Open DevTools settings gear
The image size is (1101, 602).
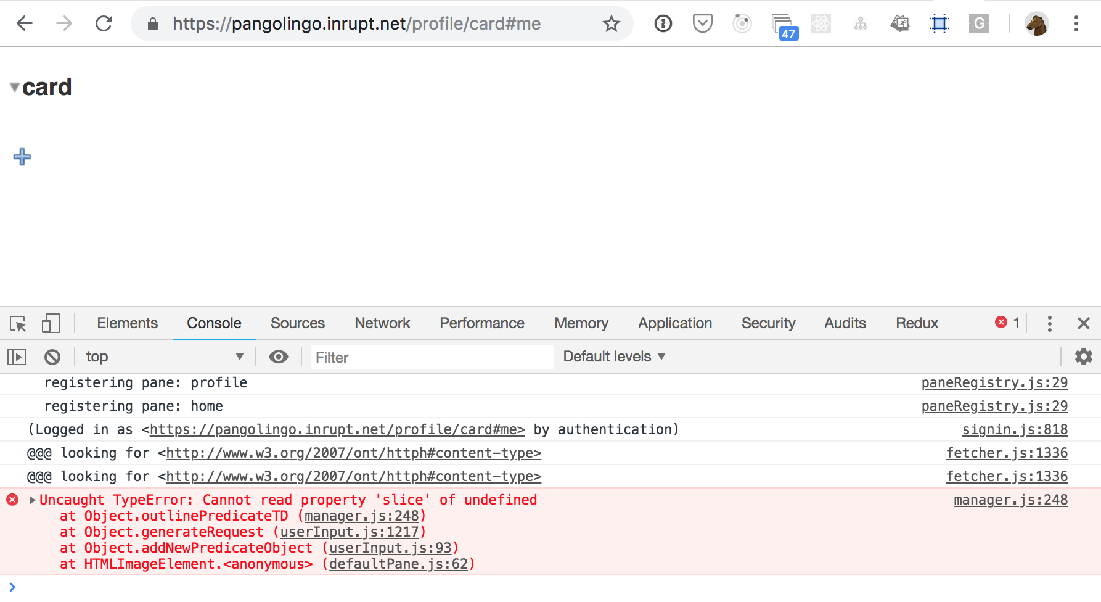click(x=1083, y=357)
